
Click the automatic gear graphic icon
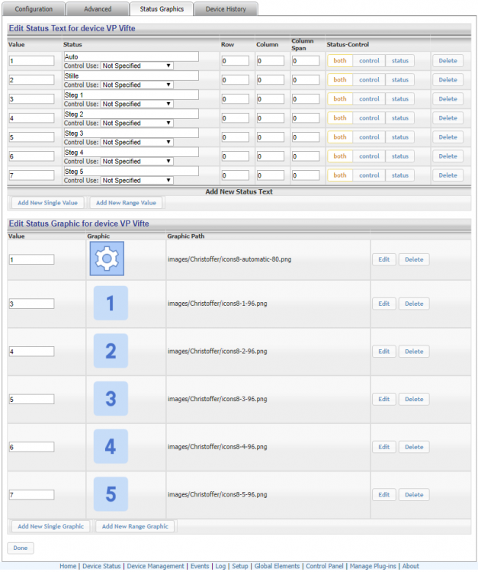tap(107, 259)
